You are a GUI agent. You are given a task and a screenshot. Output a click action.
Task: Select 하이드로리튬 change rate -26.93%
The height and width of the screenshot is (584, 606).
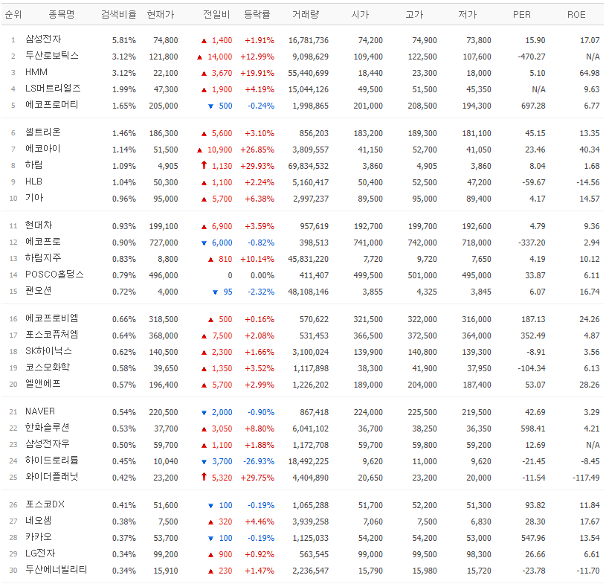[259, 461]
